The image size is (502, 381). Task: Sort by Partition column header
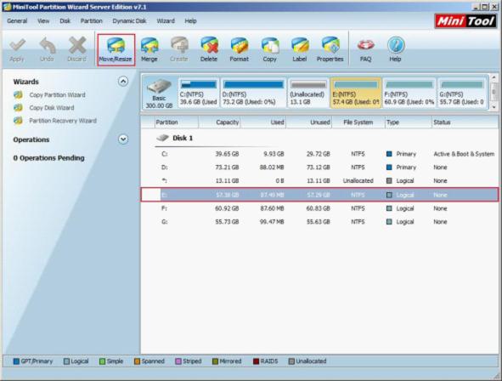(177, 122)
